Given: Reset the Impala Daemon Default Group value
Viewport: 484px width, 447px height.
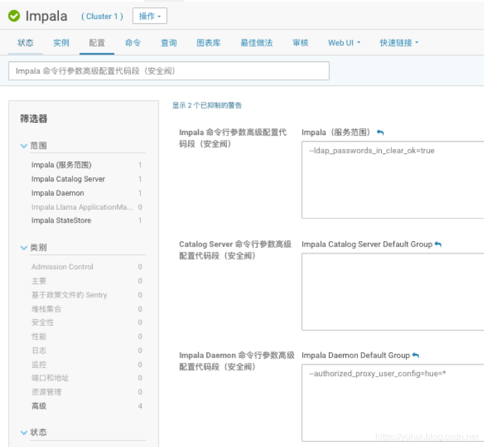Looking at the screenshot, I should pos(416,355).
